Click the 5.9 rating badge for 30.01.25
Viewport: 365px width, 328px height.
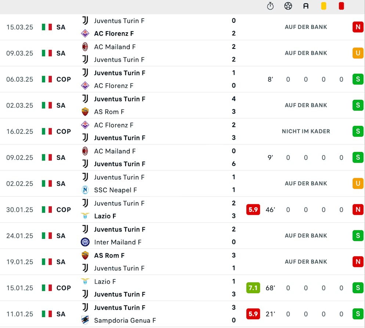(x=253, y=210)
